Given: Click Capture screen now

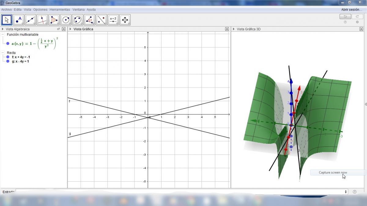Looking at the screenshot, I should [333, 172].
